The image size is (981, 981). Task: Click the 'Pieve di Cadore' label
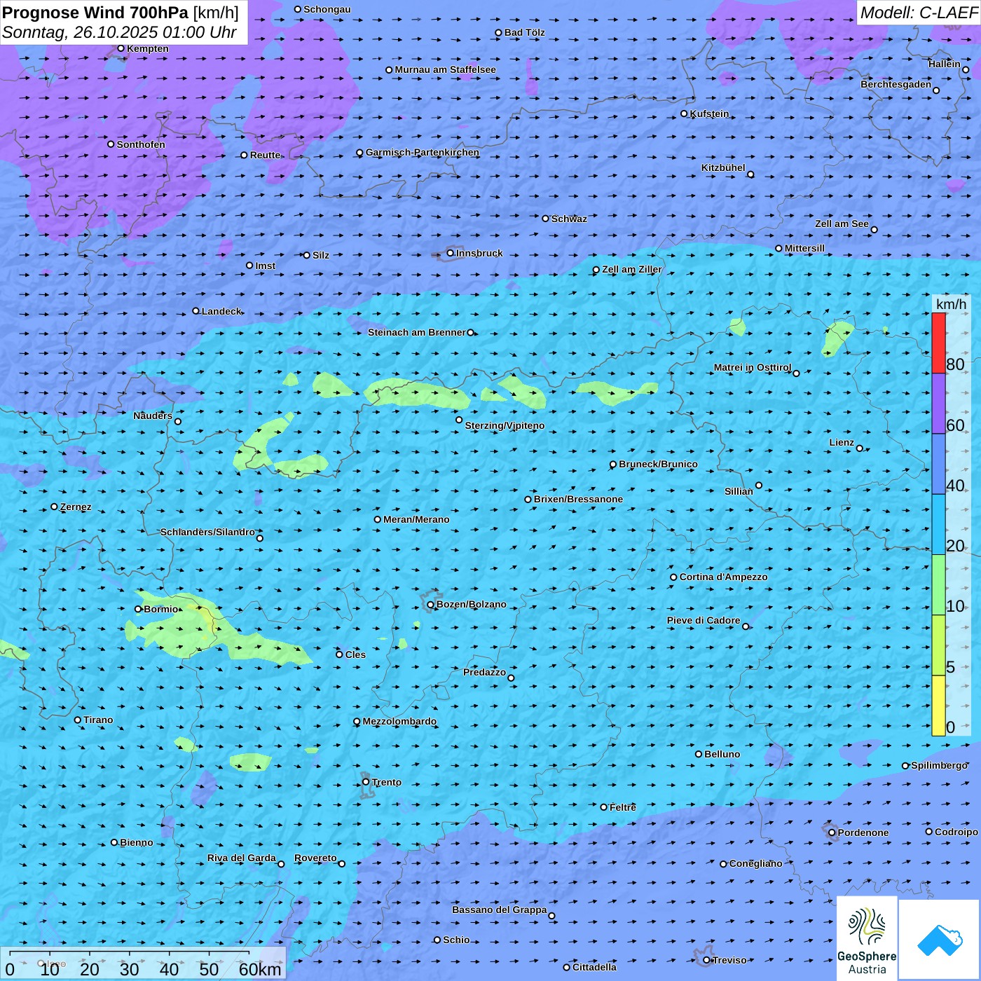coord(704,620)
